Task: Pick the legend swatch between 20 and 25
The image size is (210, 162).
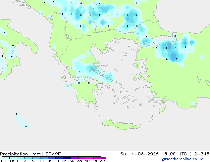Action: click(x=59, y=158)
